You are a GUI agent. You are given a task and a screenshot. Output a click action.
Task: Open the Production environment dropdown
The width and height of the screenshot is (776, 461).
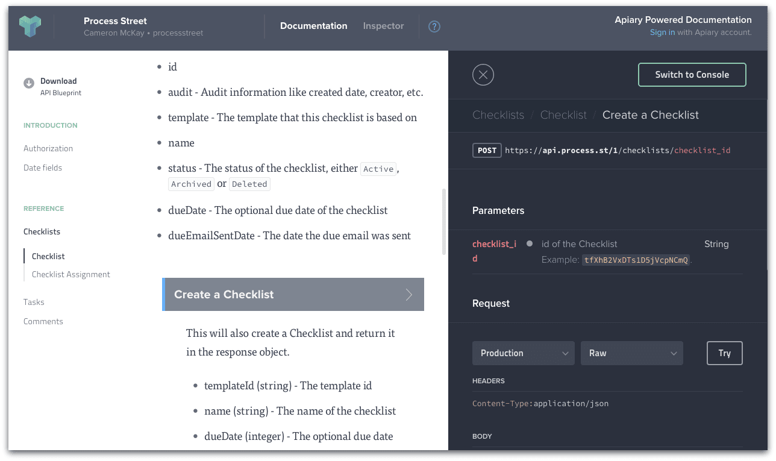point(523,353)
